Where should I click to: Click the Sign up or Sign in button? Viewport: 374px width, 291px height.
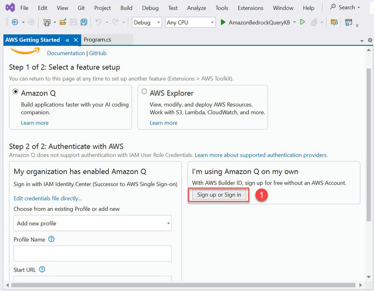tap(219, 195)
